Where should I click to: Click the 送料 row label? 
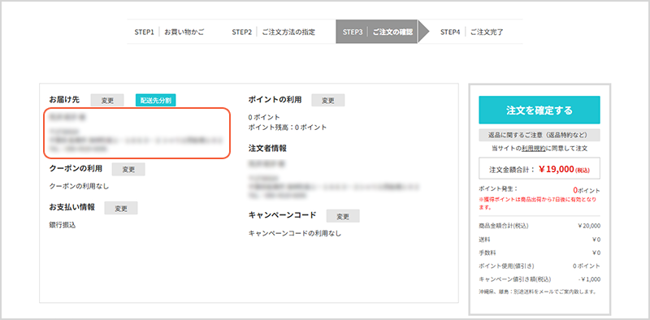(484, 240)
